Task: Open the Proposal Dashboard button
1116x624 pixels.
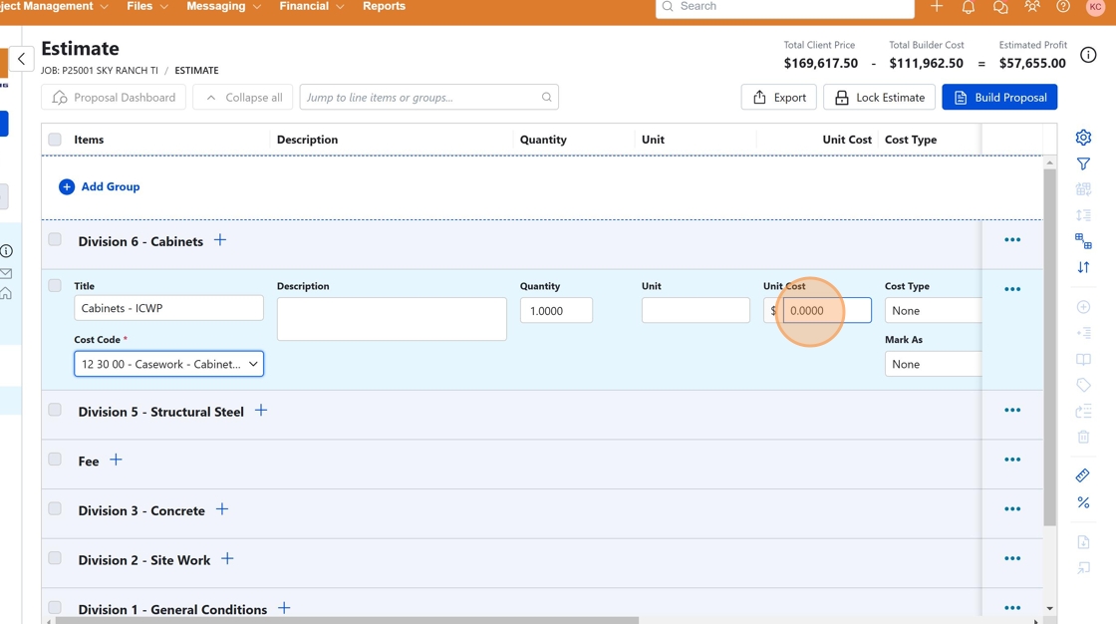Action: (x=114, y=98)
